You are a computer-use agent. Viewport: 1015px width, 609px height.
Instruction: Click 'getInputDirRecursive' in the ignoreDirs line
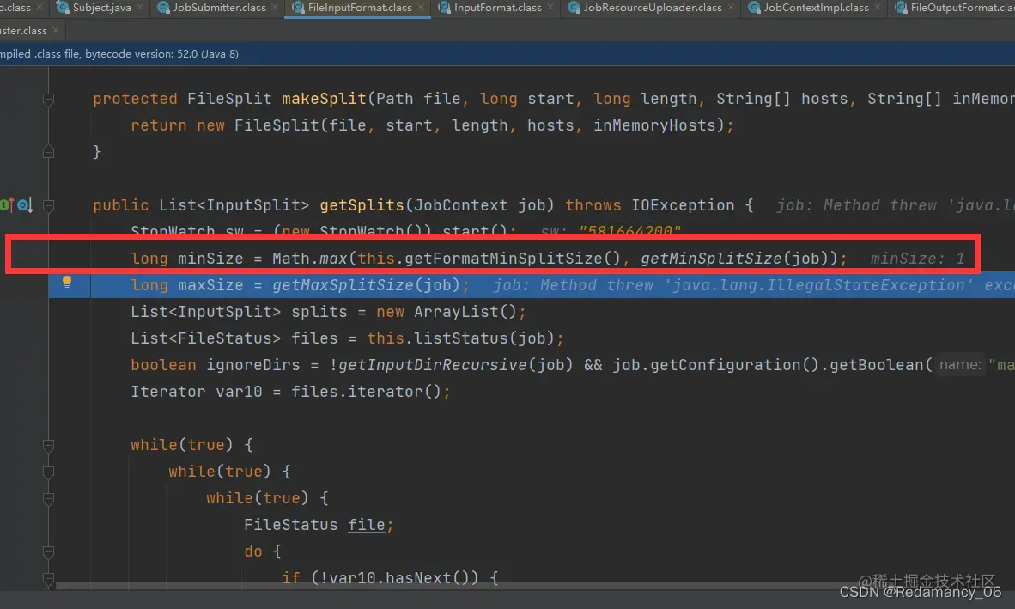(433, 365)
